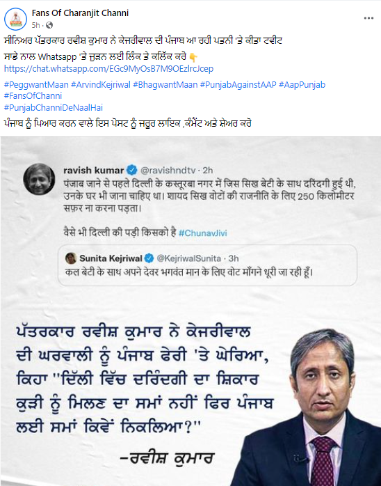
Task: Open the three-dot post options menu
Action: tap(368, 18)
